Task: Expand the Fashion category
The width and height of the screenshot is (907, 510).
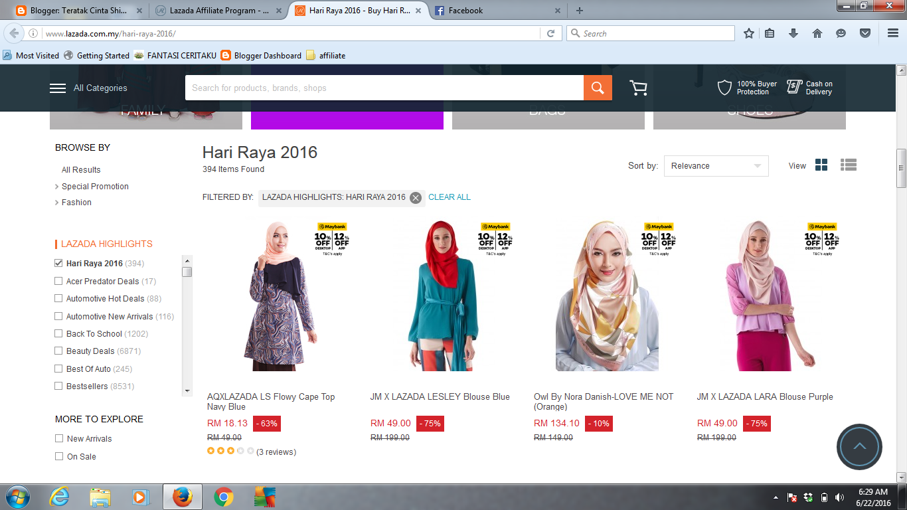Action: pos(76,203)
